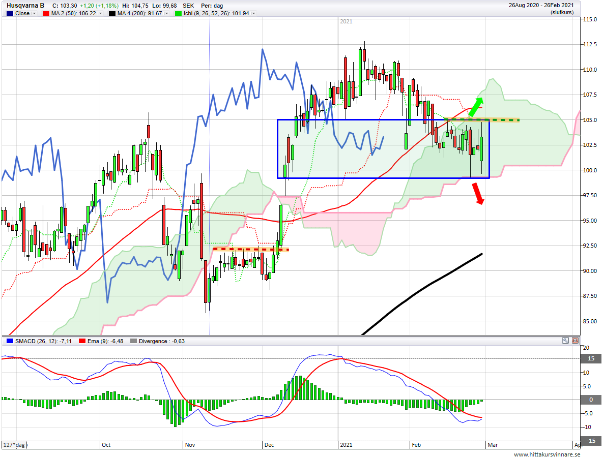The image size is (603, 457).
Task: Open the MA 2 (50) dropdown arrow
Action: (x=100, y=13)
